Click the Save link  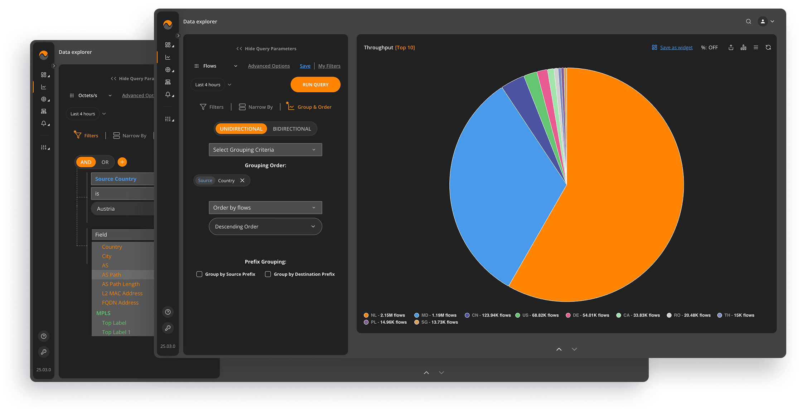[305, 66]
